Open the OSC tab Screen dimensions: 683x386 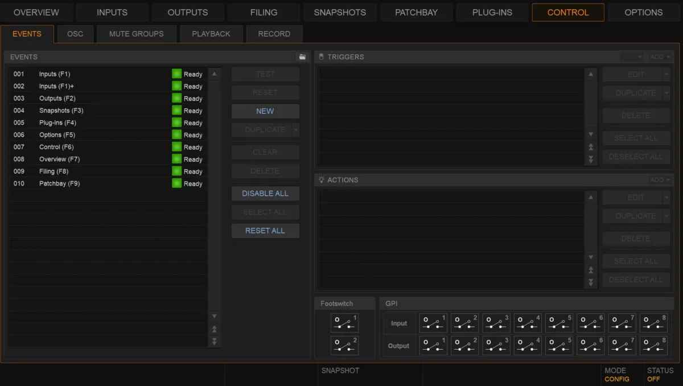[x=75, y=34]
